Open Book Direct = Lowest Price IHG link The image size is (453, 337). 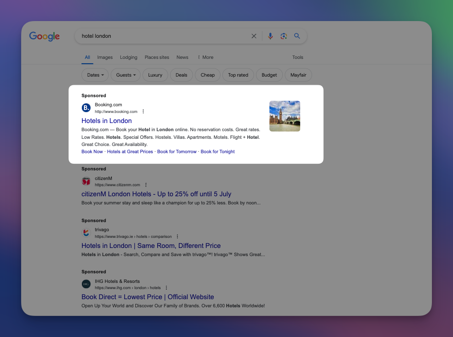[148, 297]
